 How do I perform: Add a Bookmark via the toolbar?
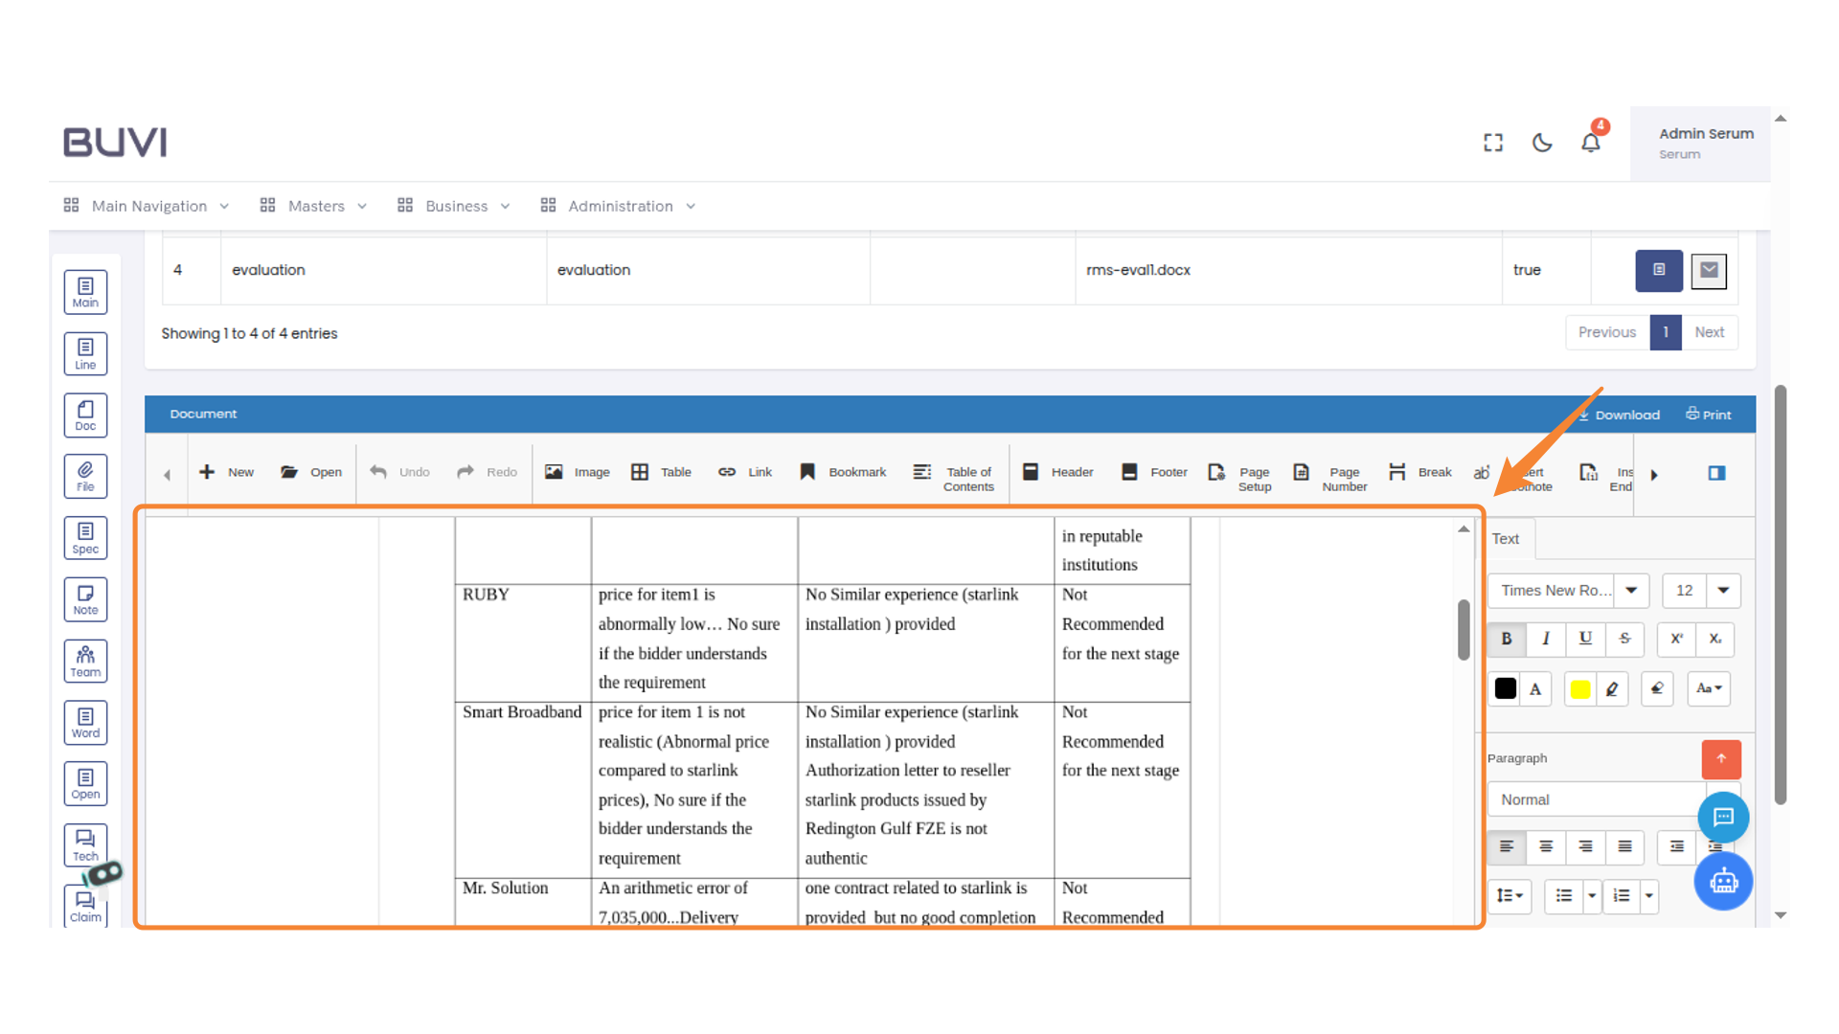843,472
